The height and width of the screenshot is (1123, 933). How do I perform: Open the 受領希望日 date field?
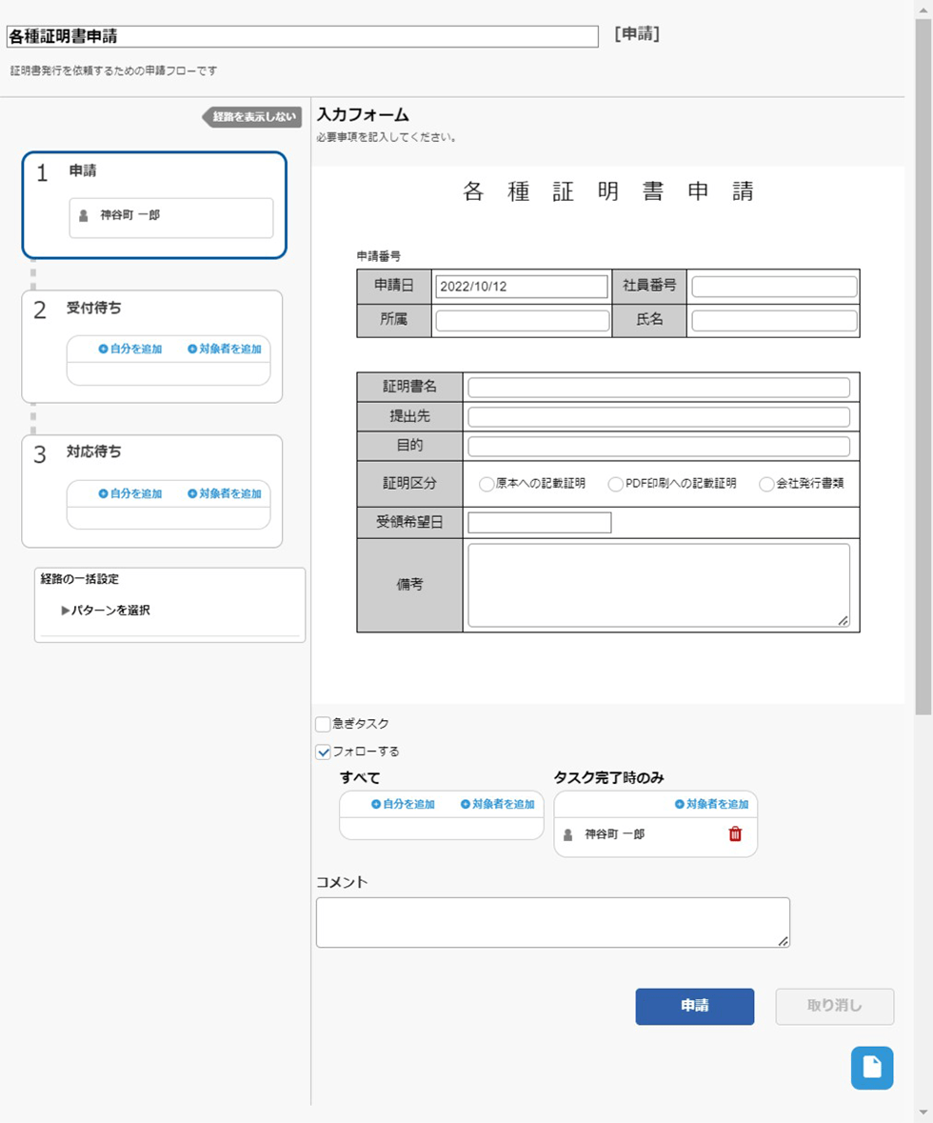pos(539,522)
